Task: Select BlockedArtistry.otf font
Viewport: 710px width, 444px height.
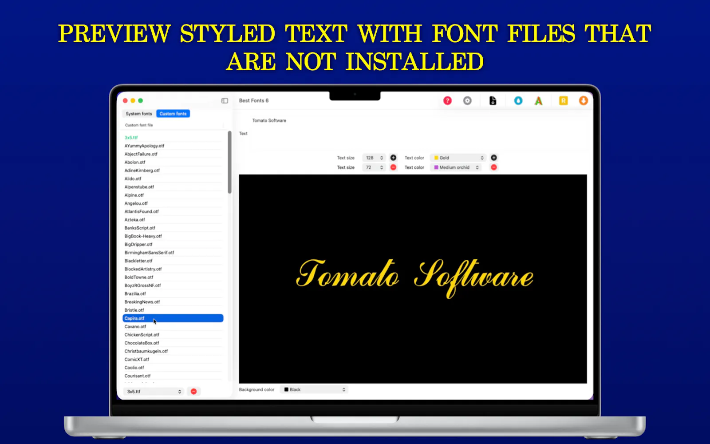Action: coord(173,269)
